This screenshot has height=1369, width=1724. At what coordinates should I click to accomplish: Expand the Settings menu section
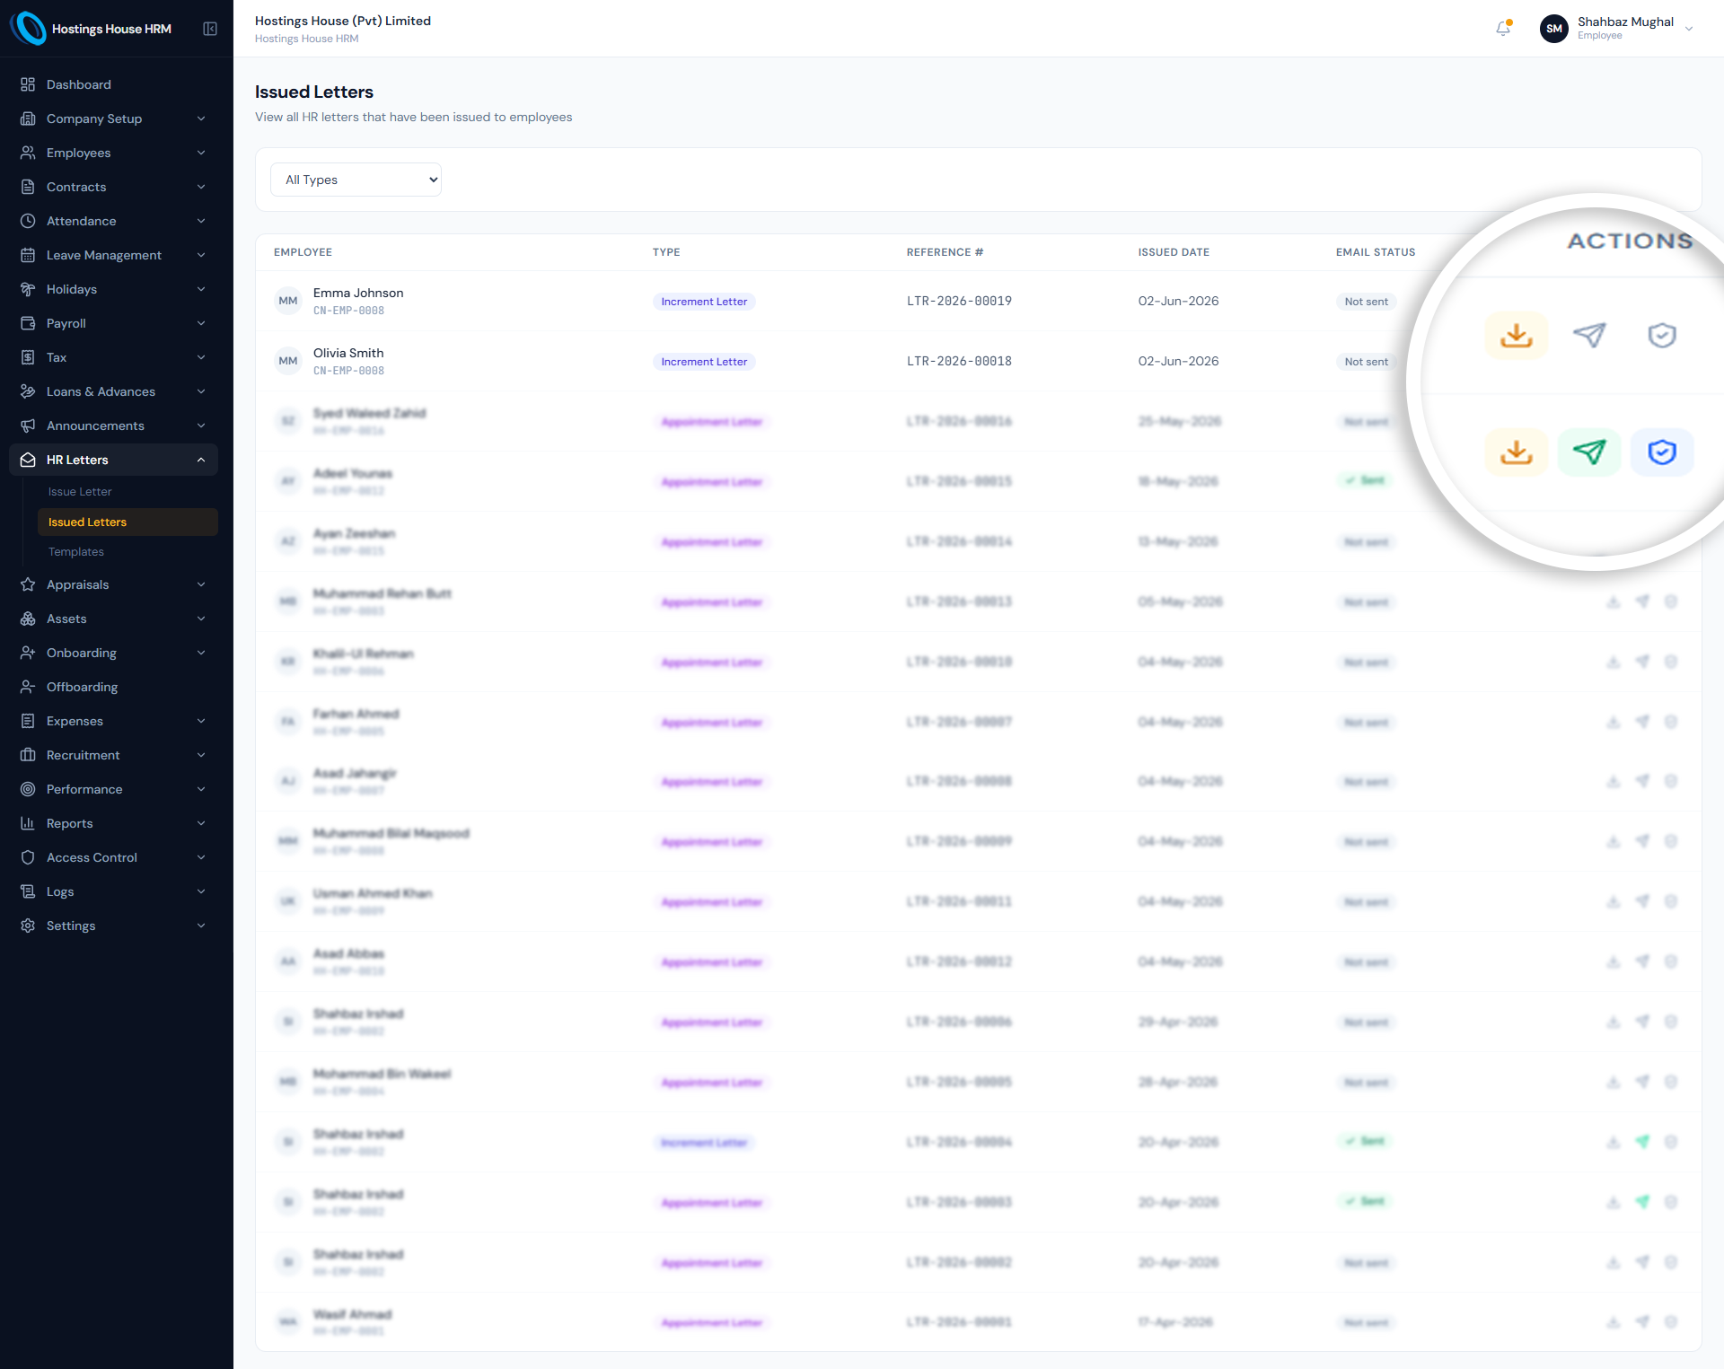click(x=113, y=926)
